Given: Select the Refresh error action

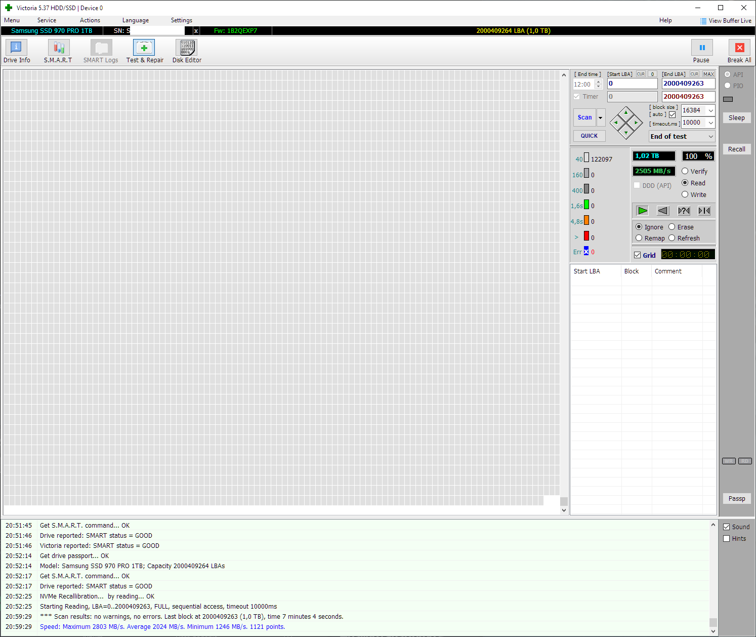Looking at the screenshot, I should point(672,238).
